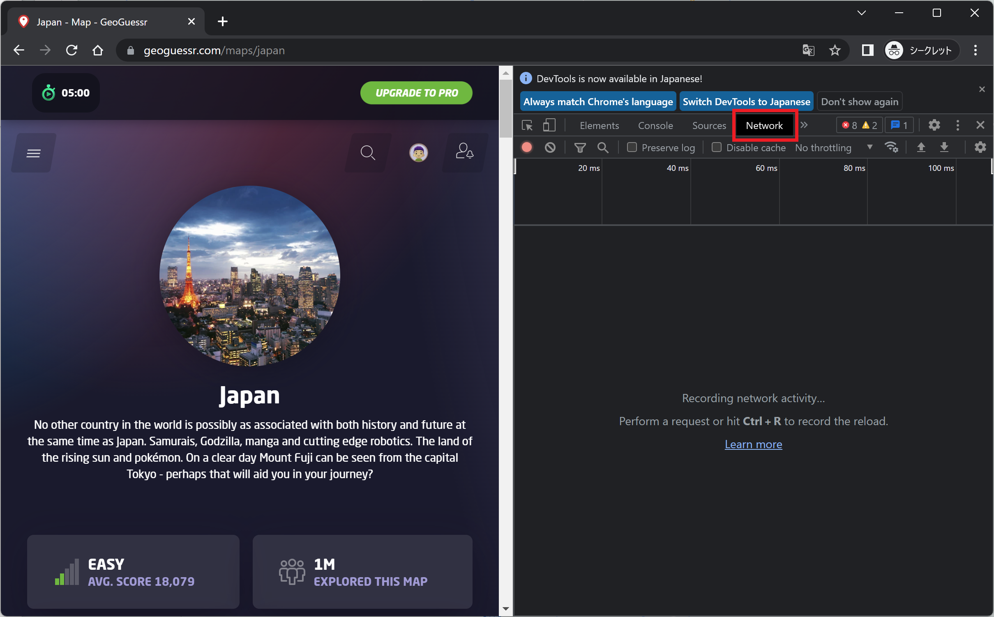Stop recording network activity
The image size is (994, 617).
pos(527,147)
